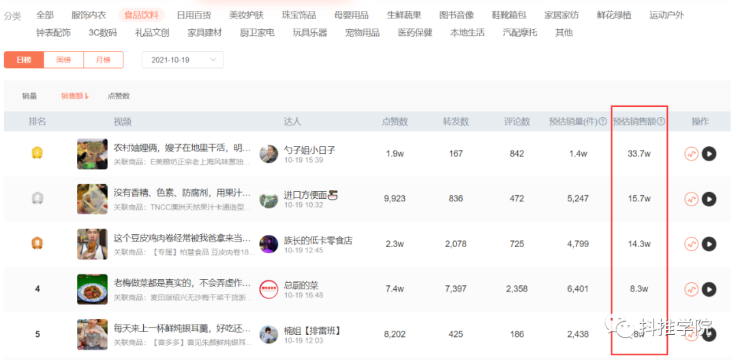Play video in 族长的低卡零食店 row
This screenshot has width=736, height=360.
[x=709, y=244]
